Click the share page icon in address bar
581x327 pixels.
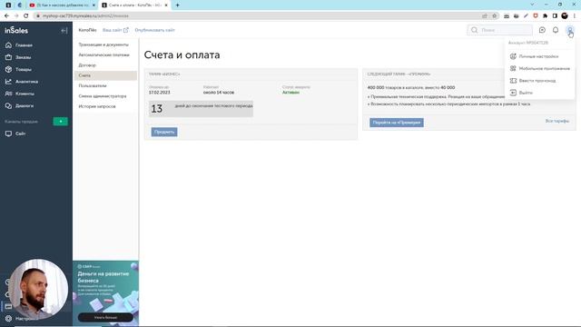(x=485, y=16)
